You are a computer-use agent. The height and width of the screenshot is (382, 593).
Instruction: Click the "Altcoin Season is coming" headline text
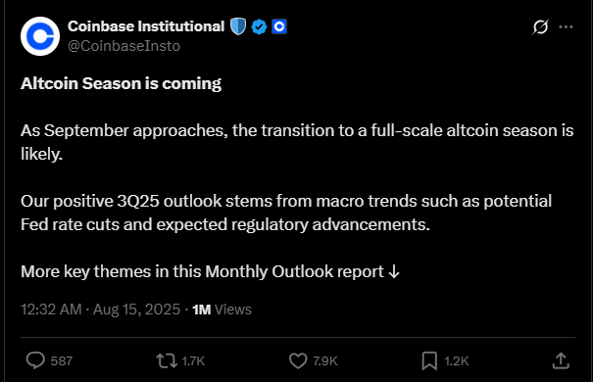point(121,83)
